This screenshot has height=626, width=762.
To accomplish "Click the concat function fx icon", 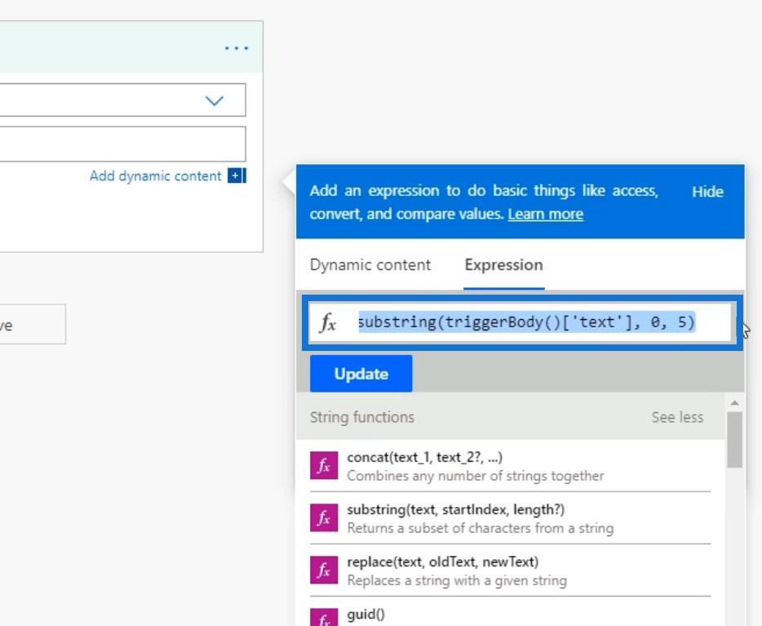I will 324,465.
